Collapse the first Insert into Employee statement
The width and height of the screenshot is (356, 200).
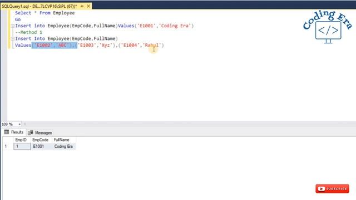click(x=13, y=26)
